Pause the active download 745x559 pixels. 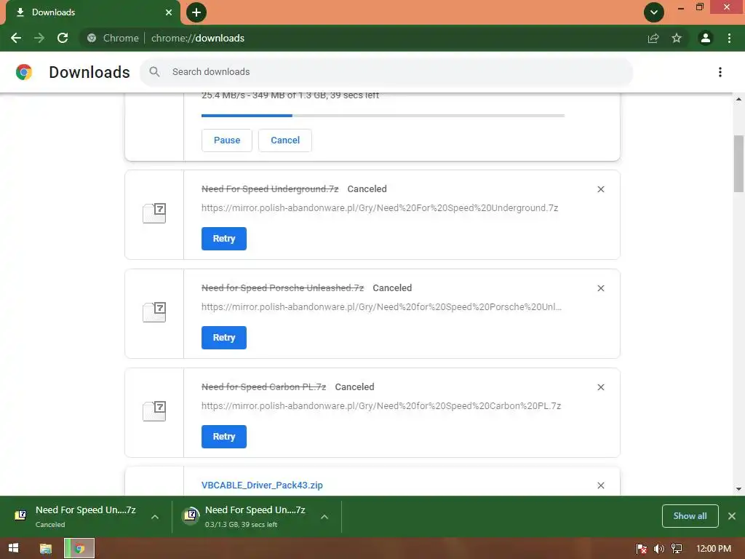[x=227, y=140]
